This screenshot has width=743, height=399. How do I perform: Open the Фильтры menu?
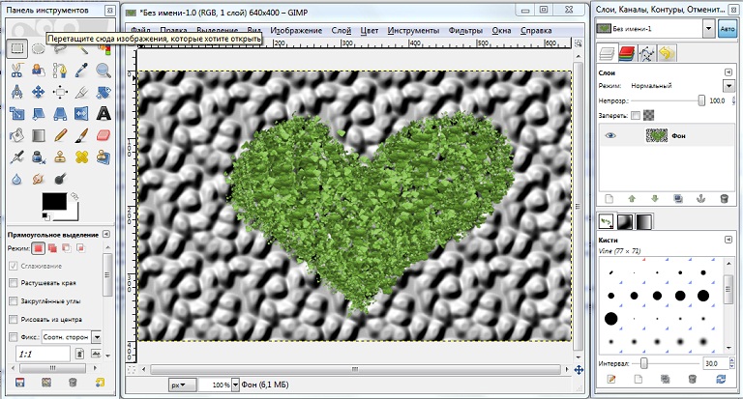pyautogui.click(x=465, y=30)
